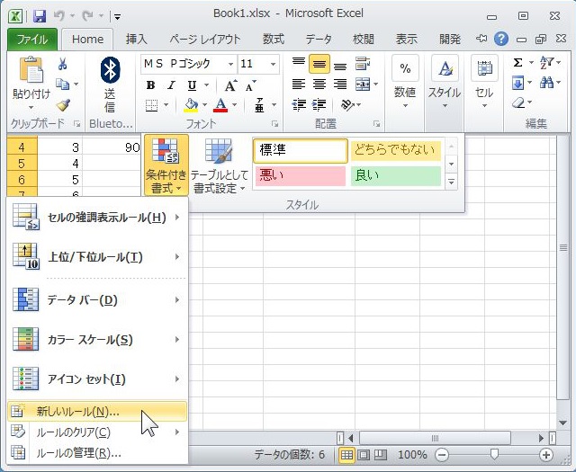The height and width of the screenshot is (472, 576).
Task: Open Excel Help question mark icon
Action: tap(501, 39)
